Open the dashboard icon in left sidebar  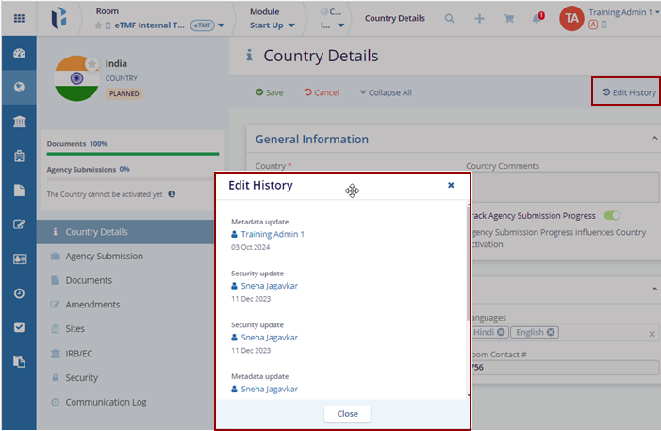click(19, 52)
